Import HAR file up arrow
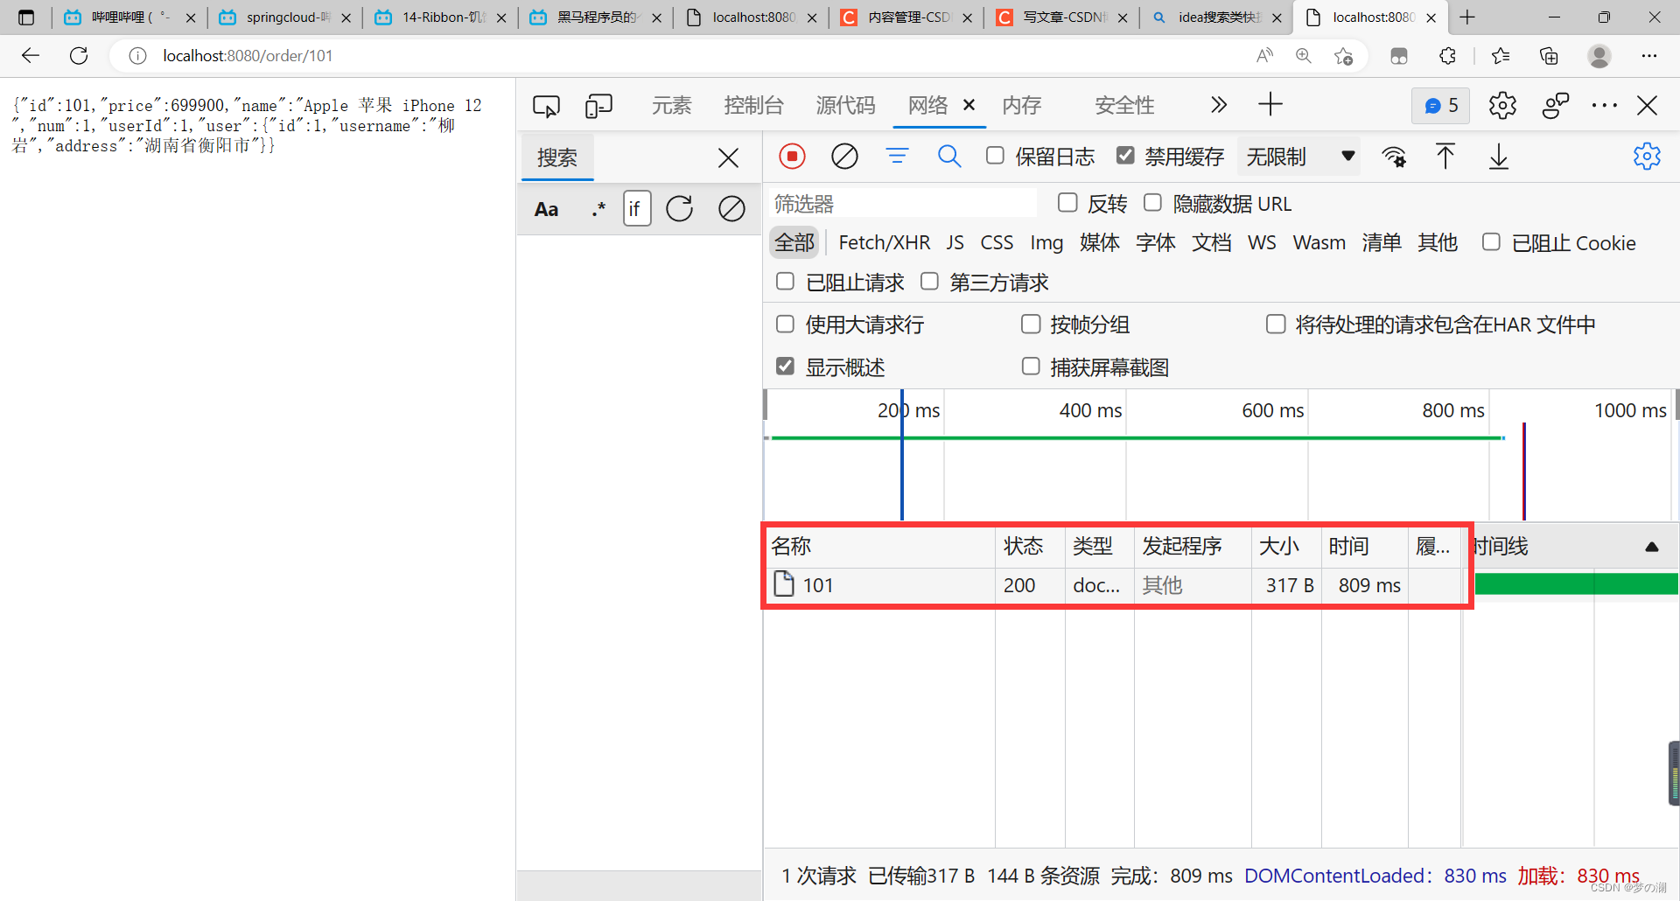Screen dimensions: 1680x901 coord(1445,157)
